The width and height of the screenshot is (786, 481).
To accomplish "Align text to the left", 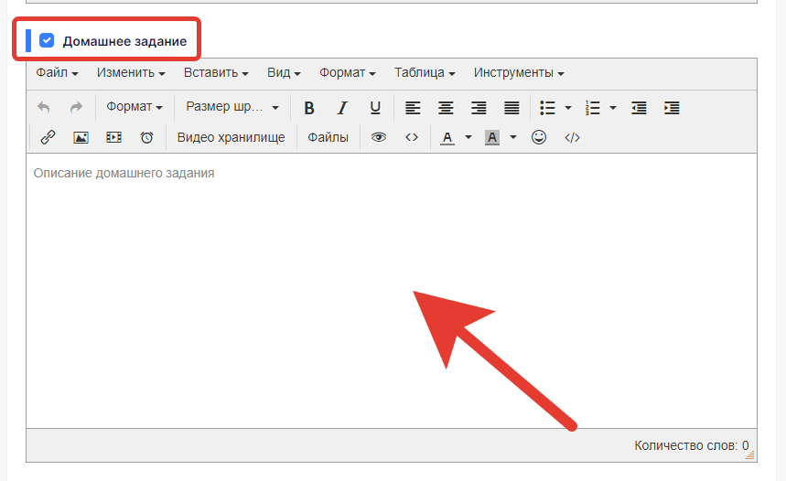I will coord(413,108).
